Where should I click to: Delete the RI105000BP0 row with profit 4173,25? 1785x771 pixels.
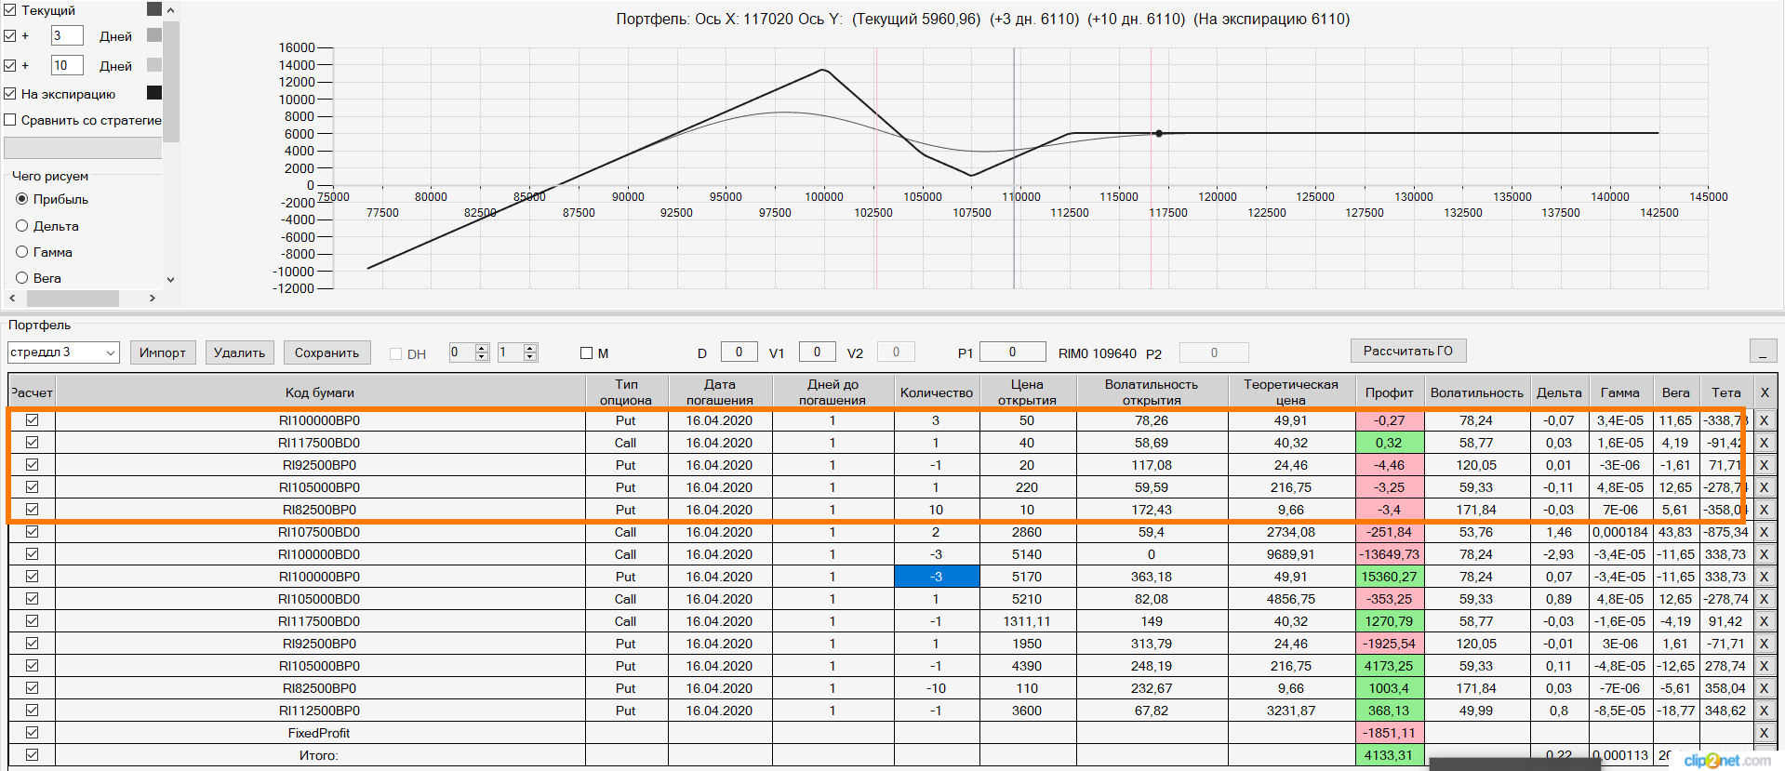pyautogui.click(x=1764, y=666)
